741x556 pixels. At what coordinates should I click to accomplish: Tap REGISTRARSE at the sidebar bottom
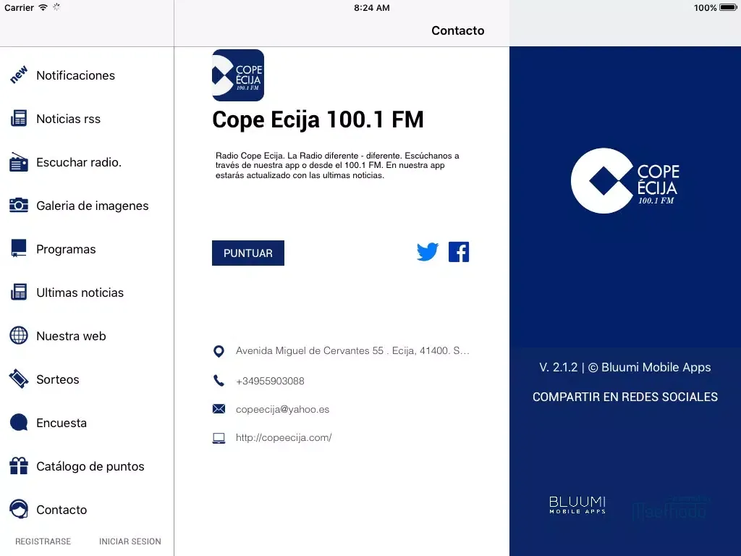[43, 542]
